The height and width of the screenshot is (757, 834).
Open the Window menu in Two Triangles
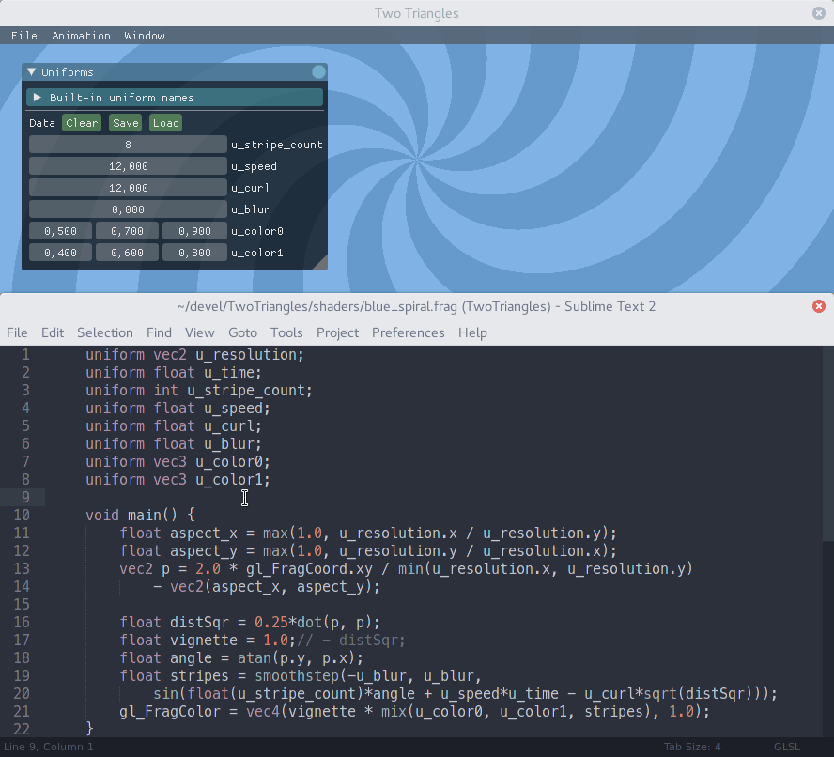[145, 36]
